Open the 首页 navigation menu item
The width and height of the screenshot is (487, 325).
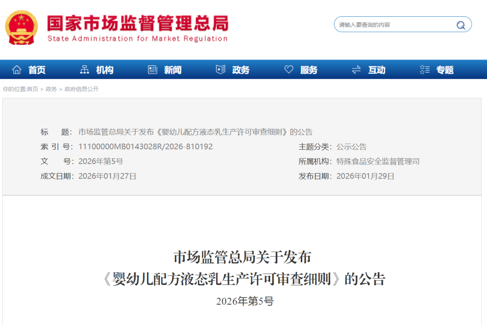[x=36, y=69]
